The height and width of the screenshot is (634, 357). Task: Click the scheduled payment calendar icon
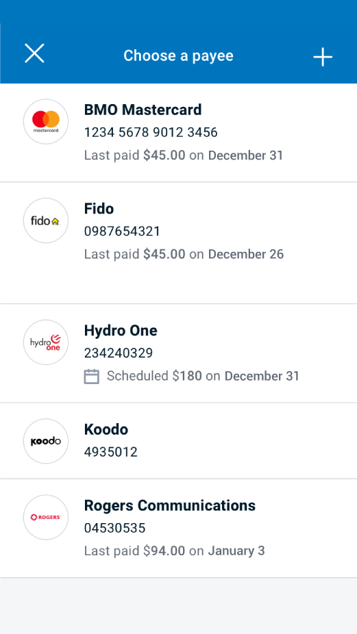coord(91,376)
